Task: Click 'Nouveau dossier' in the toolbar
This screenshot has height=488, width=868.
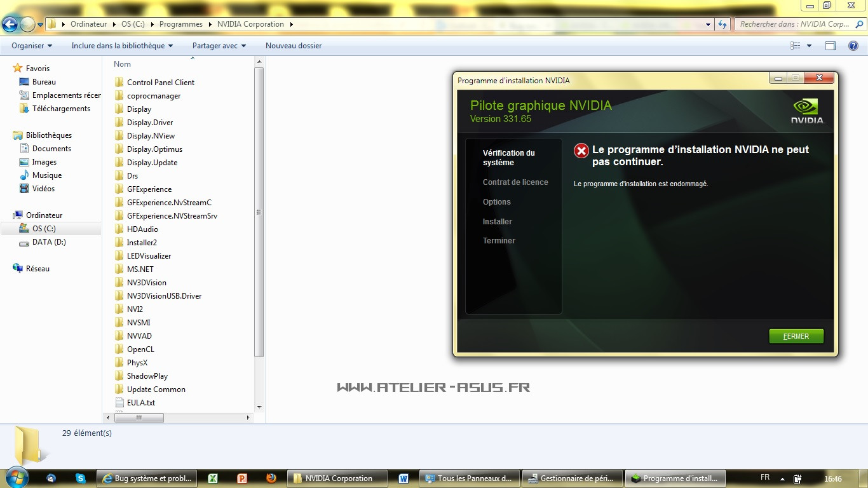Action: 294,45
